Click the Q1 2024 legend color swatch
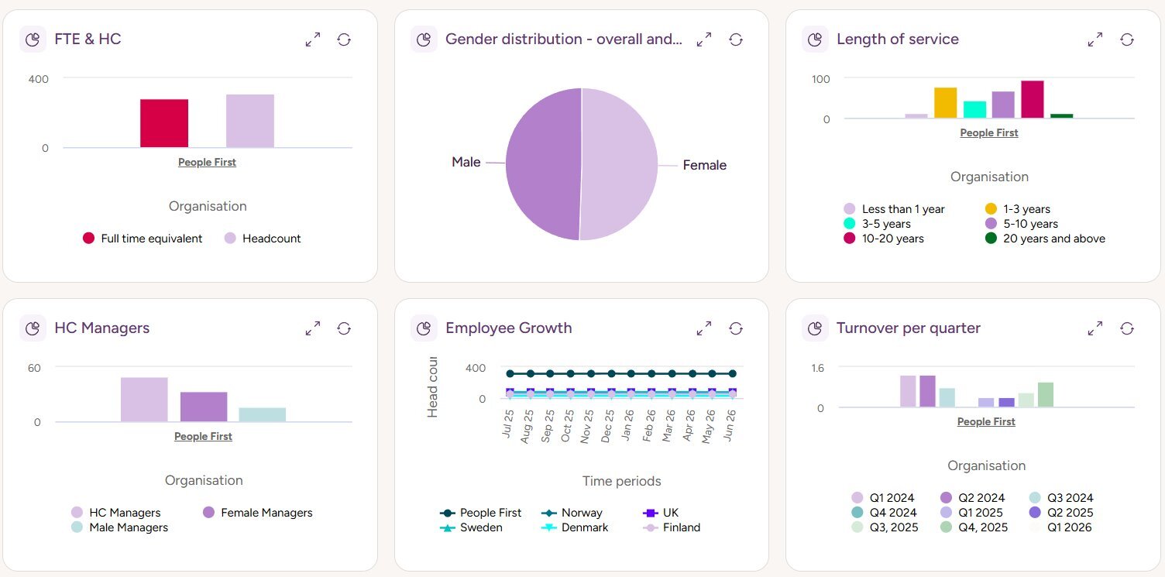Viewport: 1165px width, 577px height. click(857, 498)
